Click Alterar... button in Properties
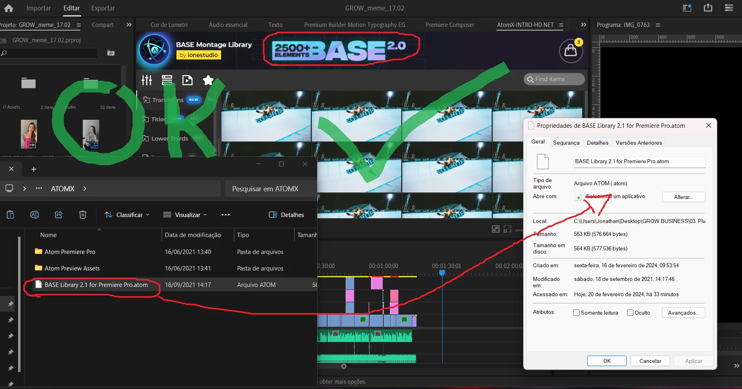 click(683, 197)
